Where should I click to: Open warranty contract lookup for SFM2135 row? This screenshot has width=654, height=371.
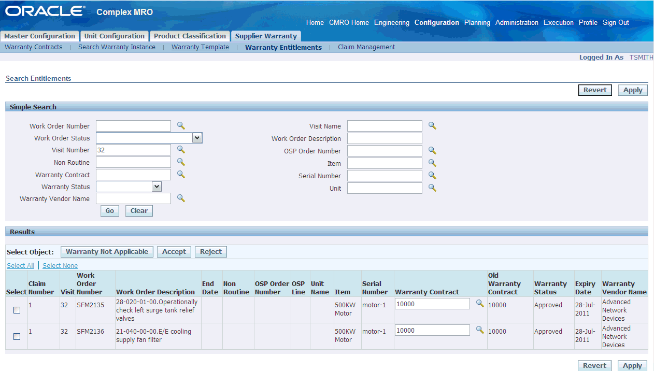tap(480, 303)
